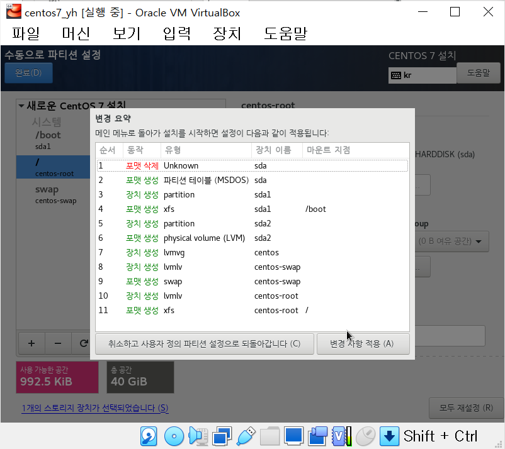This screenshot has height=449, width=505.
Task: Select row 4 xfs sda1 /boot
Action: (x=252, y=209)
